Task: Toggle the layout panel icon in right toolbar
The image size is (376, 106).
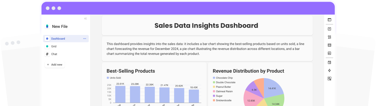Action: pyautogui.click(x=329, y=20)
